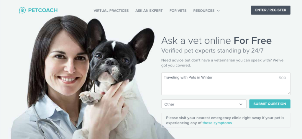Open the Resources menu label
This screenshot has height=139, width=302.
[204, 11]
